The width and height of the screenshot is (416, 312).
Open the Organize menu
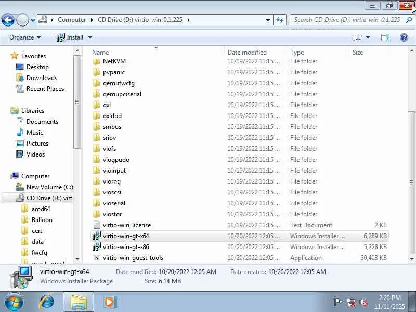(x=25, y=37)
